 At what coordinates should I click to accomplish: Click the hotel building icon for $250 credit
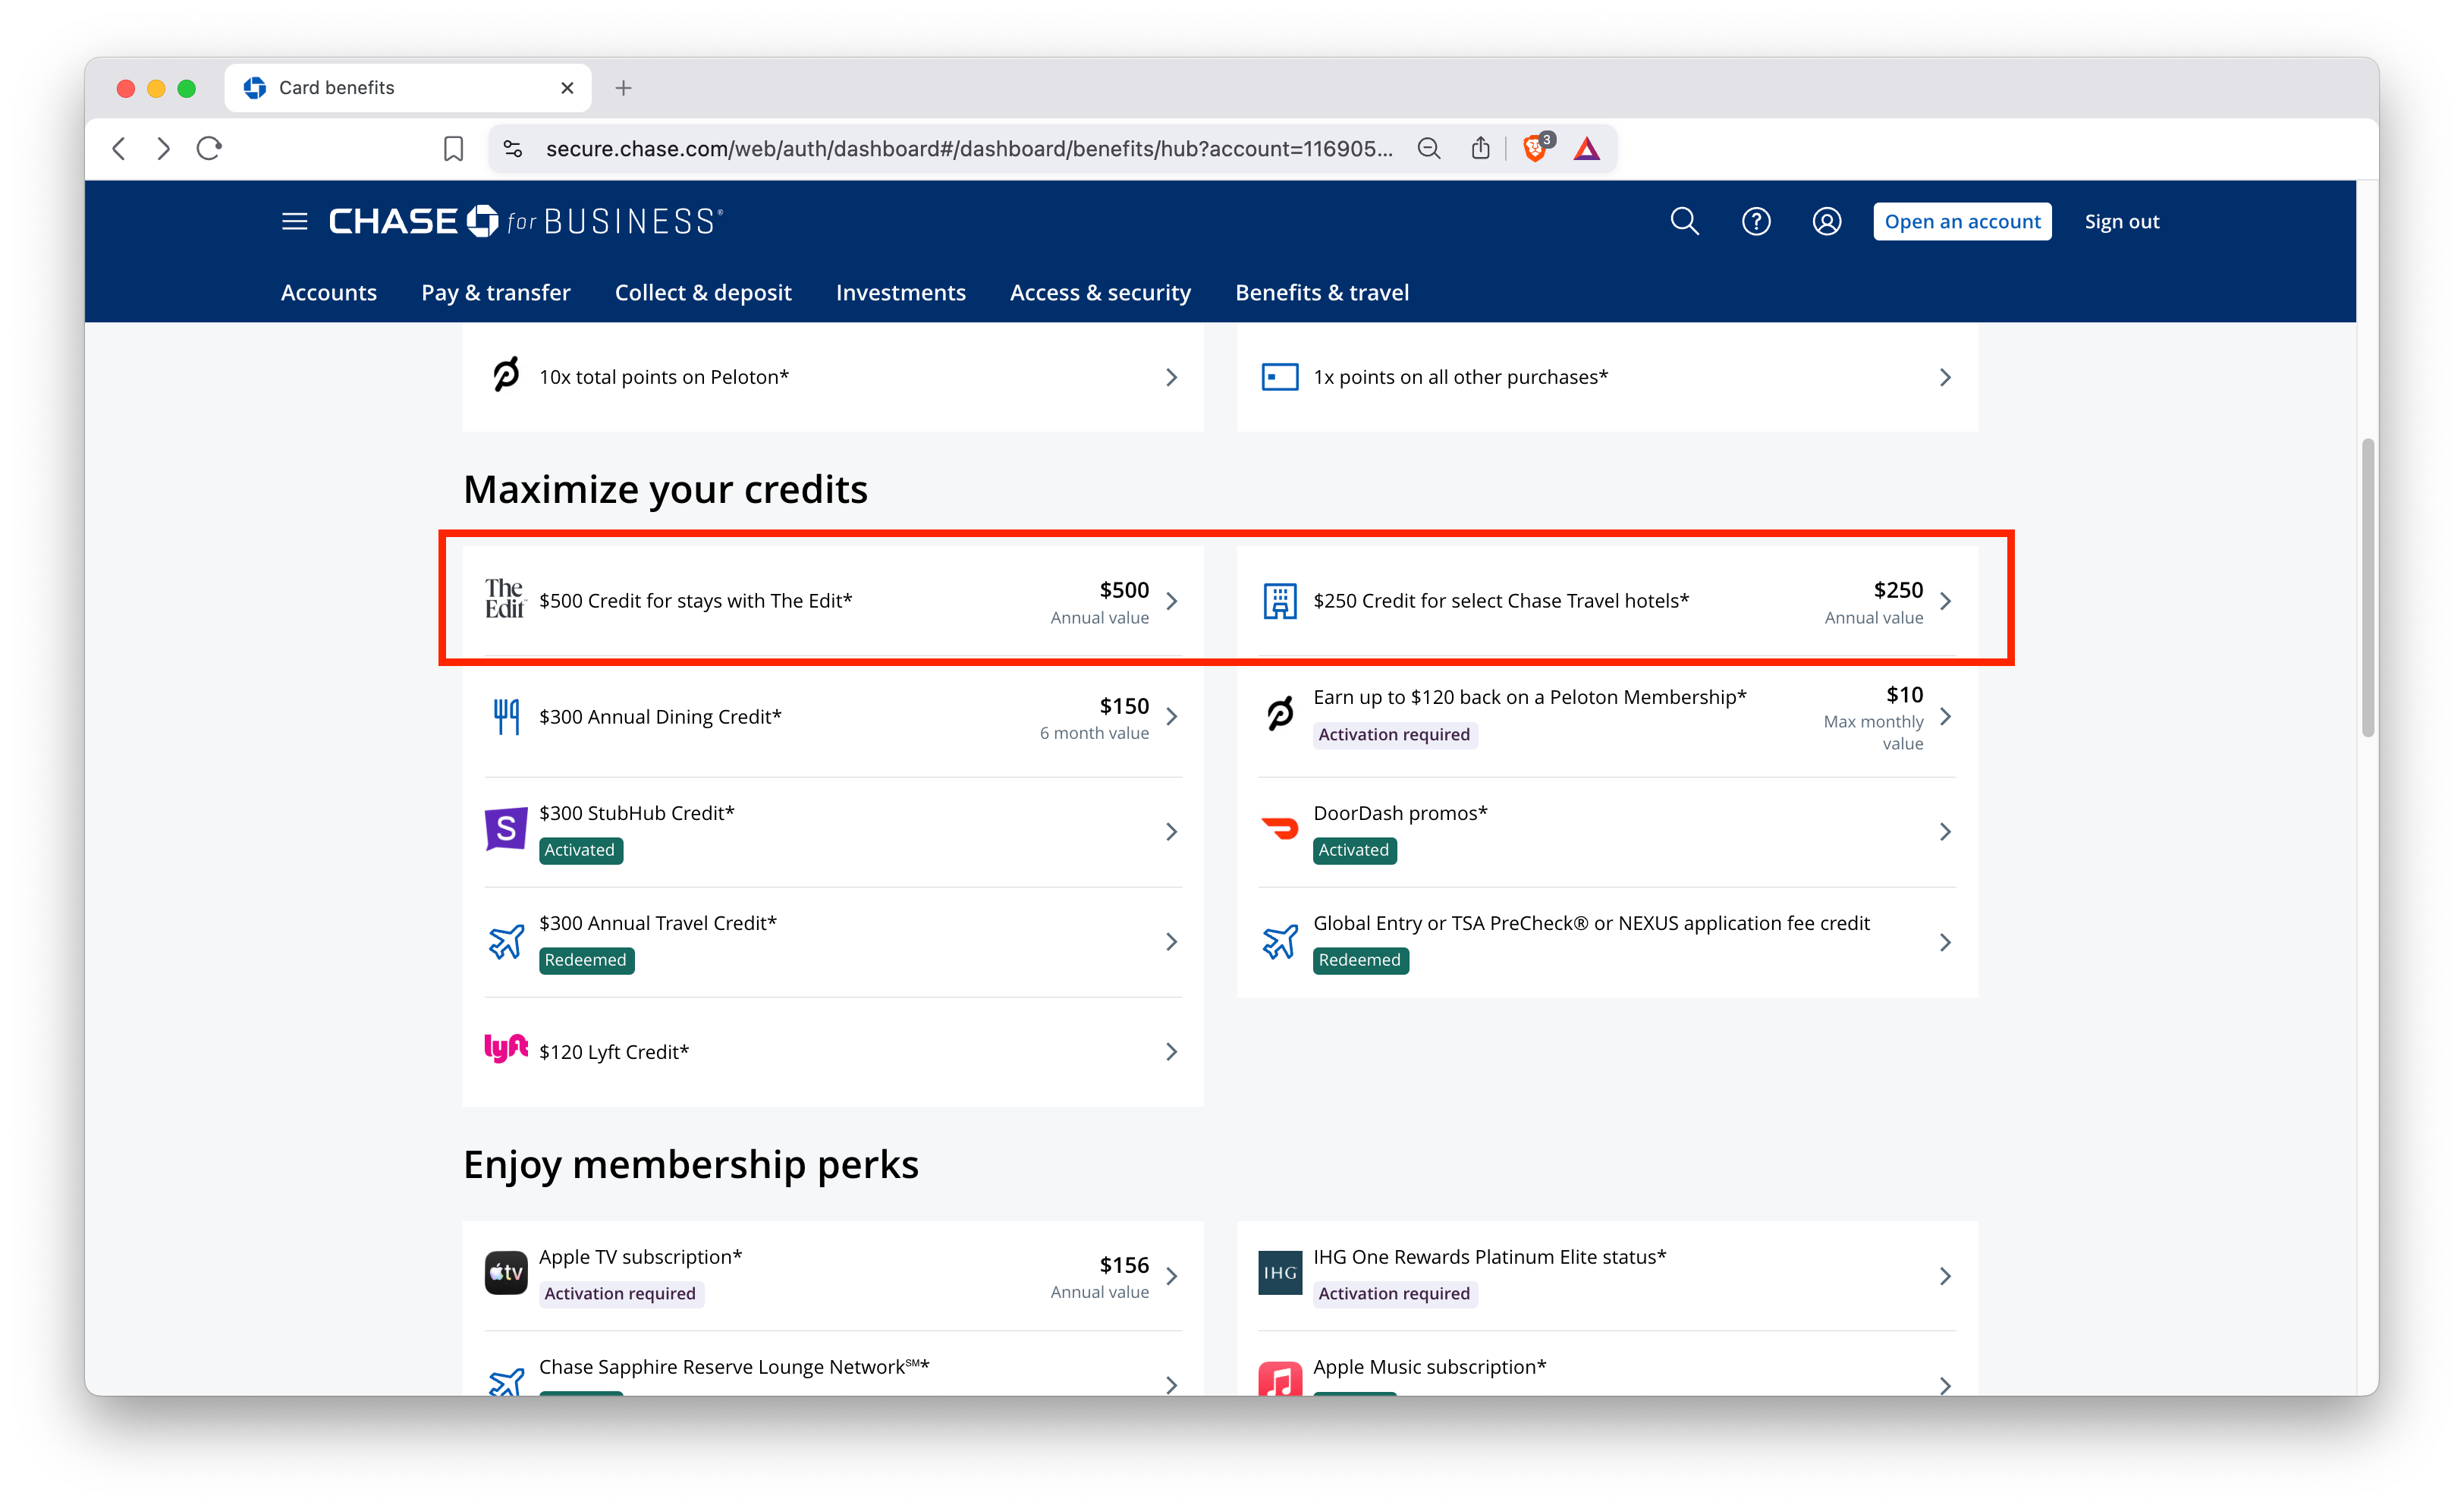pos(1280,600)
